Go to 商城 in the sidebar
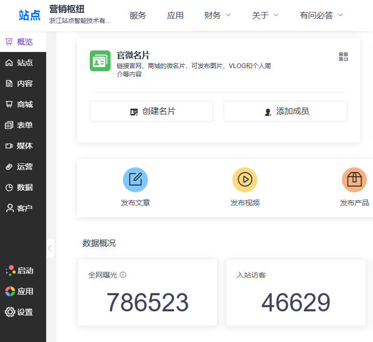Viewport: 373px width, 342px height. (23, 104)
